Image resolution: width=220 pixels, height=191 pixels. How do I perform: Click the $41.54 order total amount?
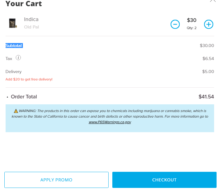(206, 97)
